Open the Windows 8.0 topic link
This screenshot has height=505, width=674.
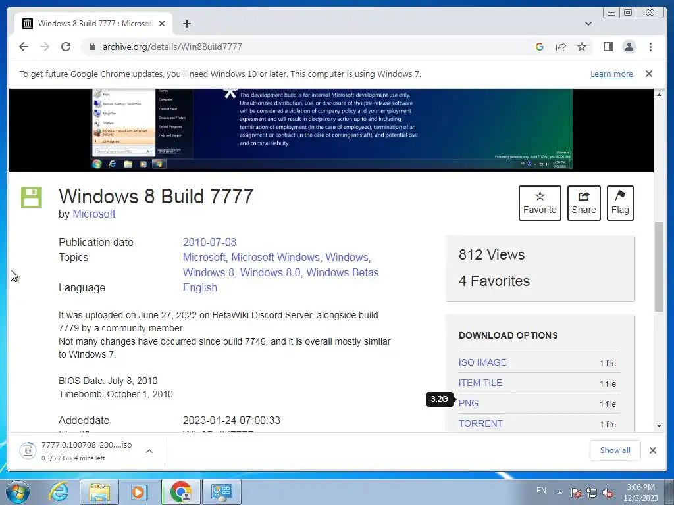point(272,273)
